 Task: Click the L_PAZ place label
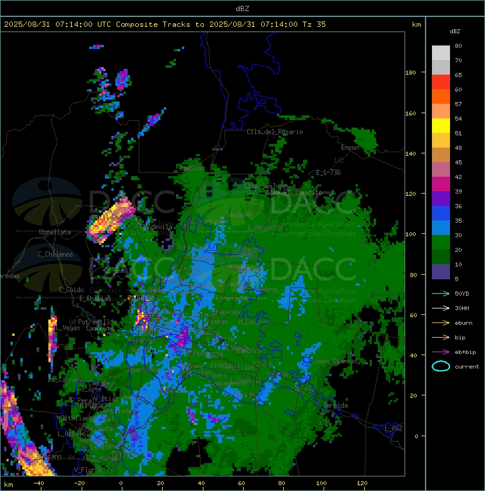pos(393,429)
